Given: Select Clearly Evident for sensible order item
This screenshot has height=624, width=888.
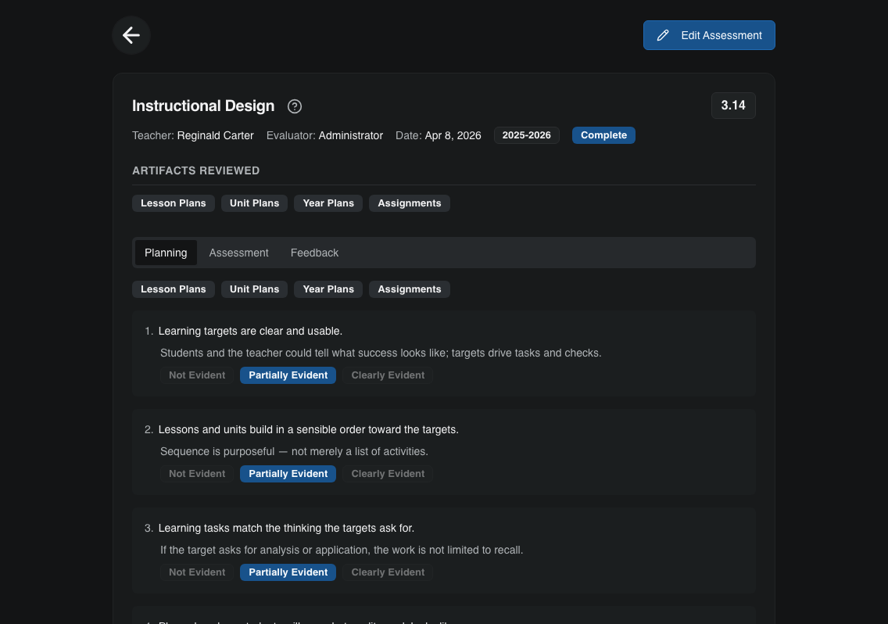Looking at the screenshot, I should 388,474.
